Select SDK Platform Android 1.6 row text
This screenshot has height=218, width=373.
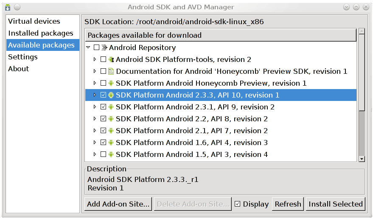pos(192,143)
